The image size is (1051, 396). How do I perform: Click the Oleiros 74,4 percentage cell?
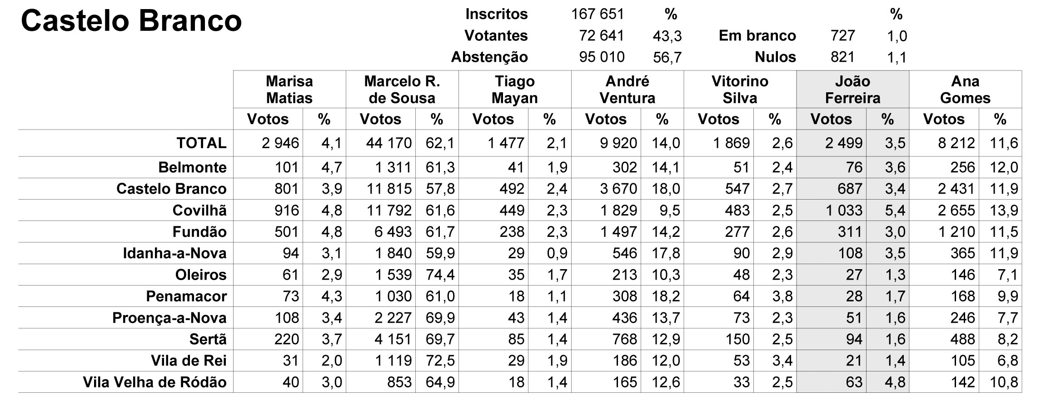click(440, 275)
